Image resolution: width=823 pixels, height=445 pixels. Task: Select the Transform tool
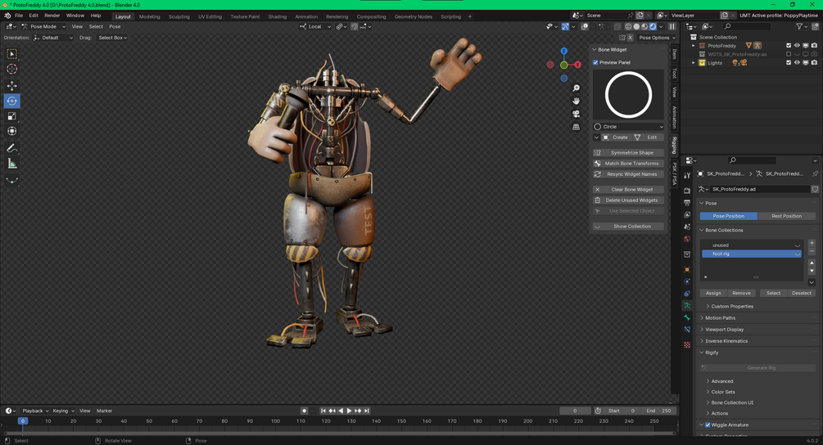(x=11, y=131)
